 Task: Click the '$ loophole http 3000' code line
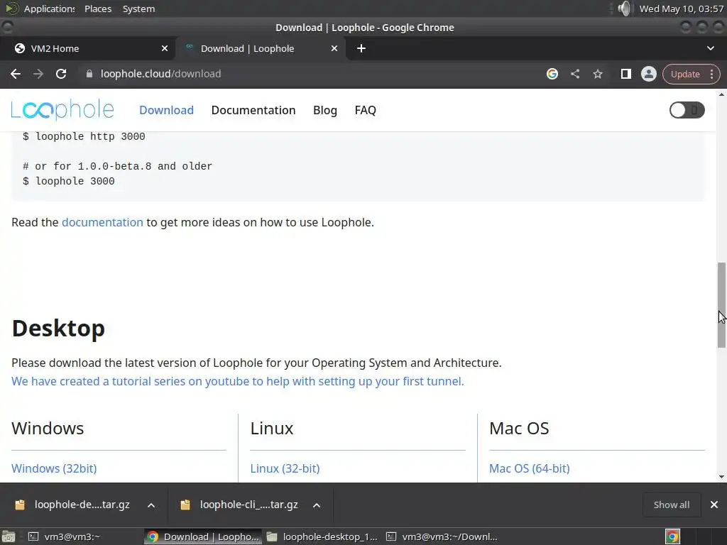pyautogui.click(x=84, y=136)
